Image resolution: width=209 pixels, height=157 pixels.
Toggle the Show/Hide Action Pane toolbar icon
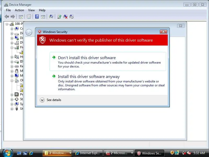[x=43, y=17]
